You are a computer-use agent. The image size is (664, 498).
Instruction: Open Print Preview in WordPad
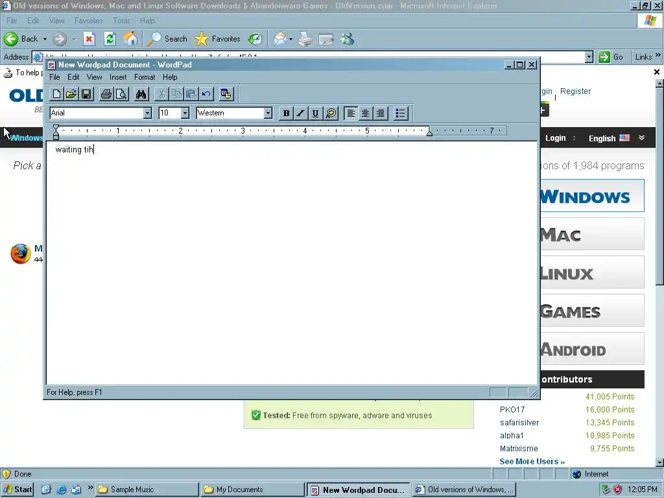(x=121, y=94)
